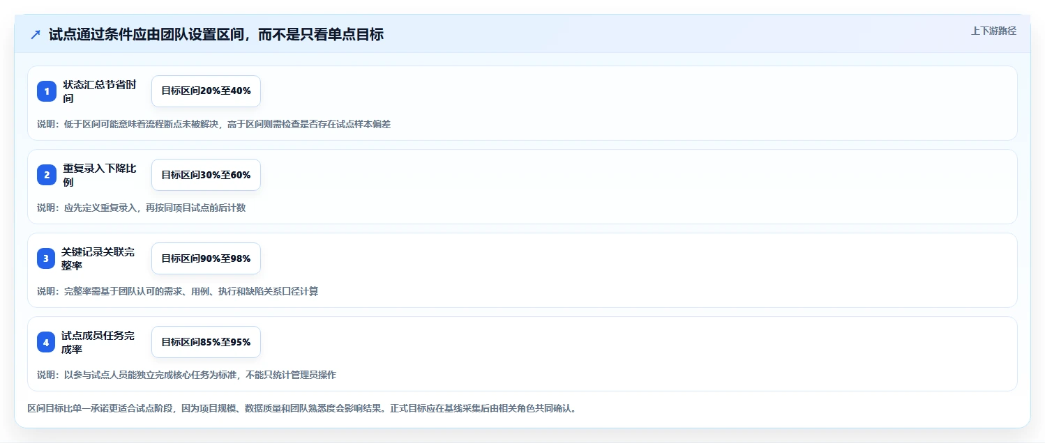Click the 状态汇总节省时间 title
The image size is (1045, 443).
100,91
